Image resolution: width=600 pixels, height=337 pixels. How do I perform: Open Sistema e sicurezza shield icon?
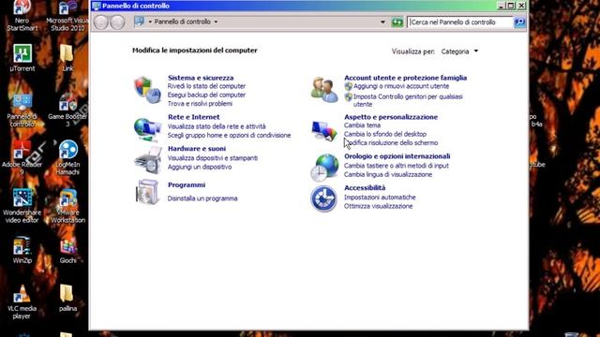pos(148,90)
